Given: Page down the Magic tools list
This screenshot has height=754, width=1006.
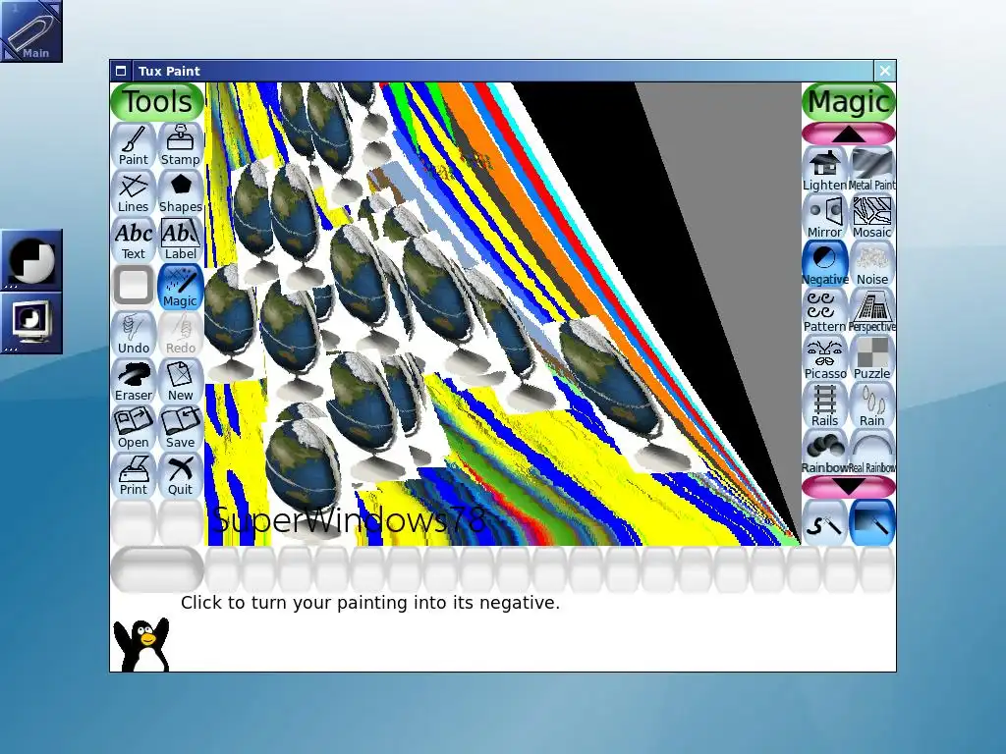Looking at the screenshot, I should (x=848, y=487).
